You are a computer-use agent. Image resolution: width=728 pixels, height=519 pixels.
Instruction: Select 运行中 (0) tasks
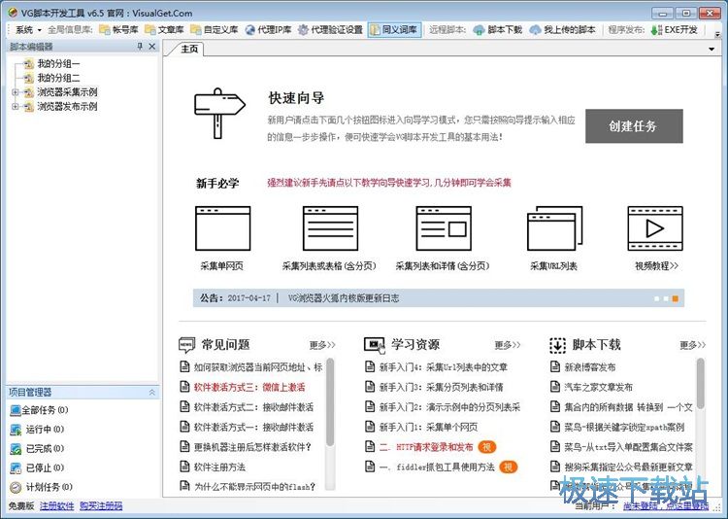[37, 430]
